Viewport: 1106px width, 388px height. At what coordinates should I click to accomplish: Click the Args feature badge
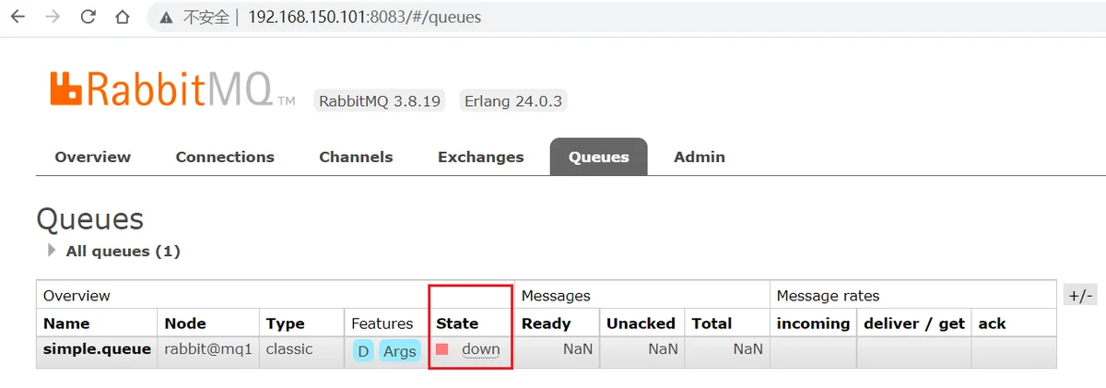pos(399,351)
